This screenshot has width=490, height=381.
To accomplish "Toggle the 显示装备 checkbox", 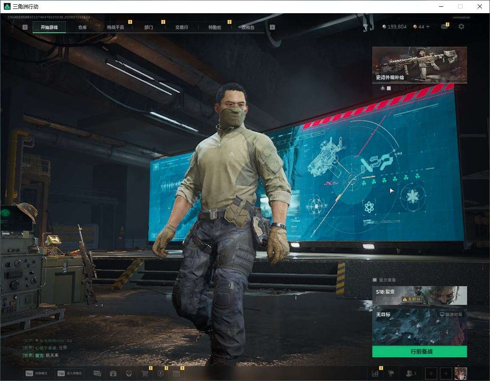I will (x=375, y=280).
